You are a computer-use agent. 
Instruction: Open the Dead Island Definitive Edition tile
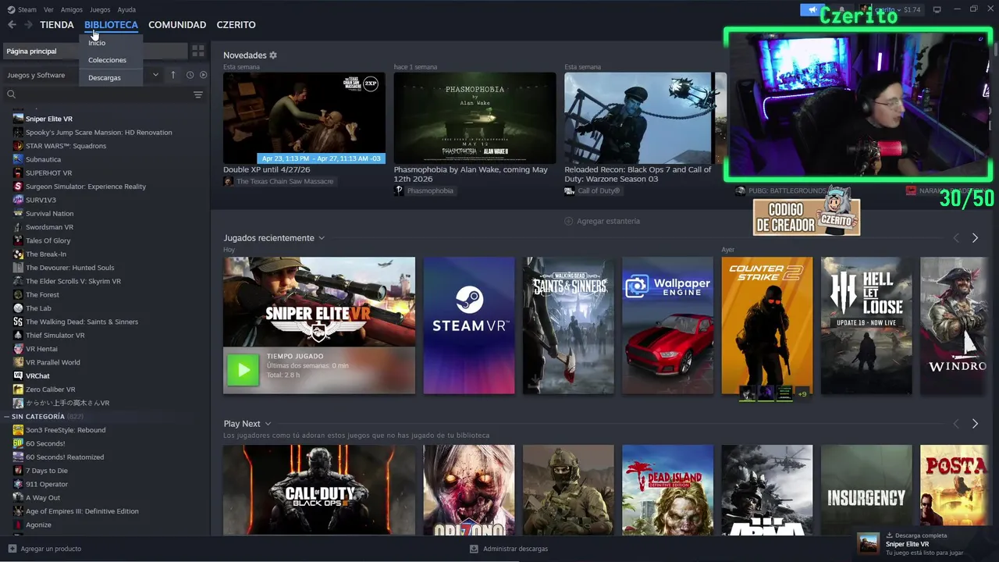pos(667,490)
